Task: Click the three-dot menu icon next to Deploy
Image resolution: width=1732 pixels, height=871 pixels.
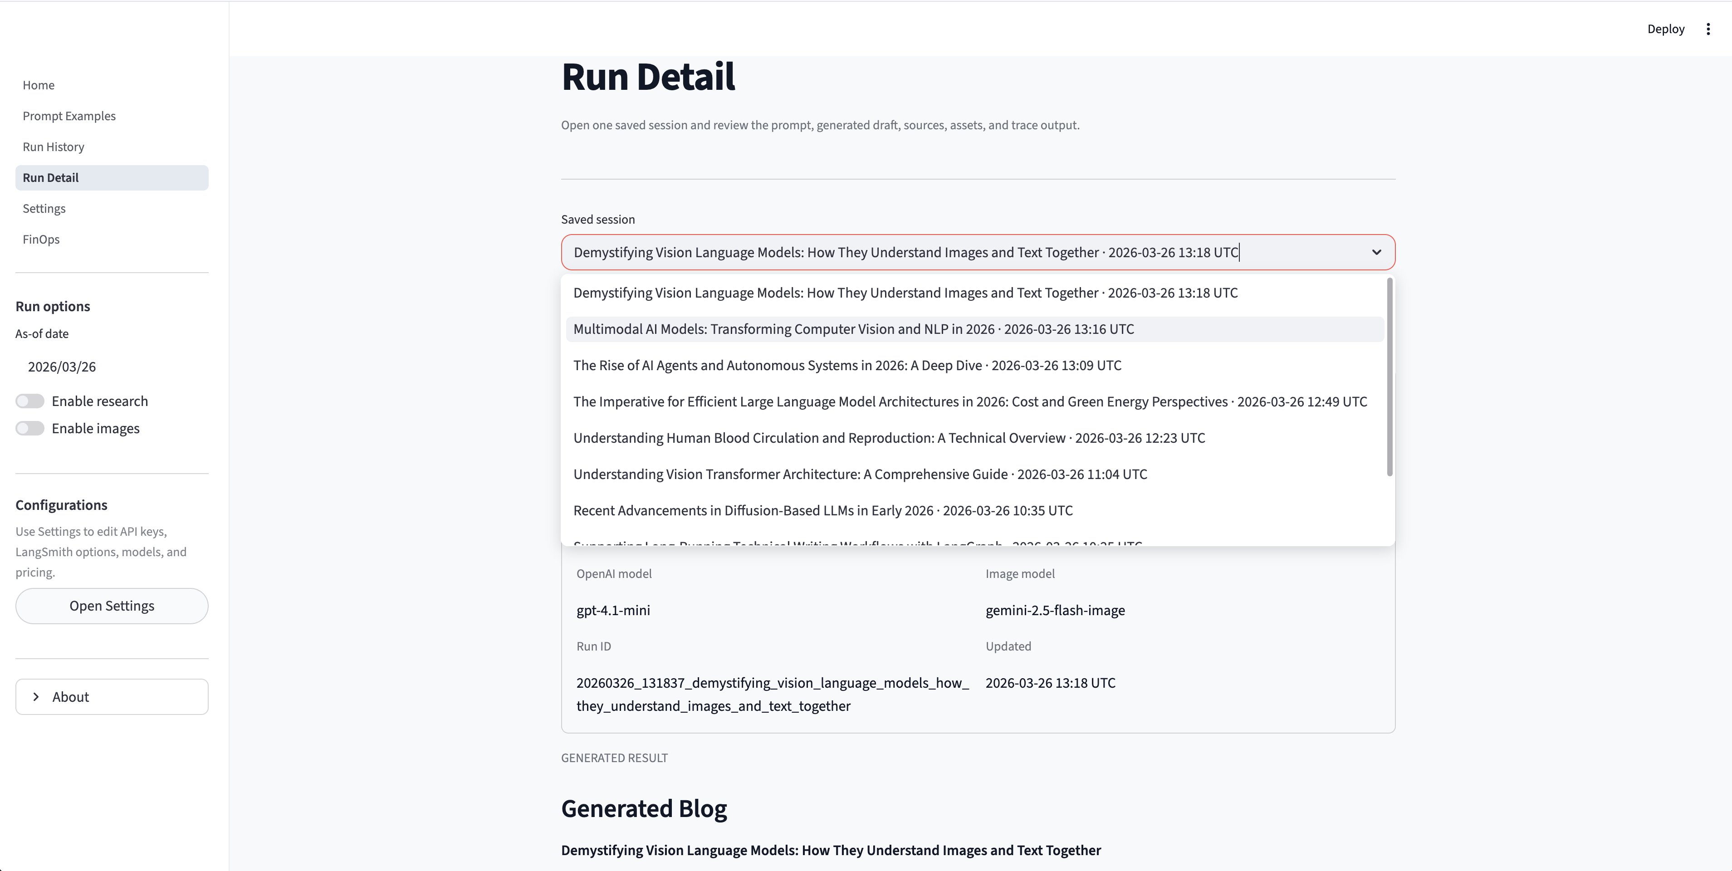Action: point(1708,29)
